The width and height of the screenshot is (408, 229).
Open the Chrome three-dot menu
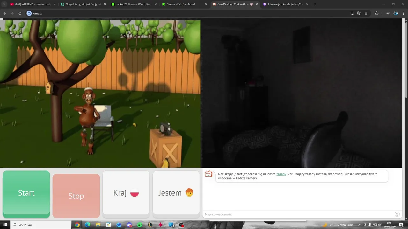coord(403,13)
